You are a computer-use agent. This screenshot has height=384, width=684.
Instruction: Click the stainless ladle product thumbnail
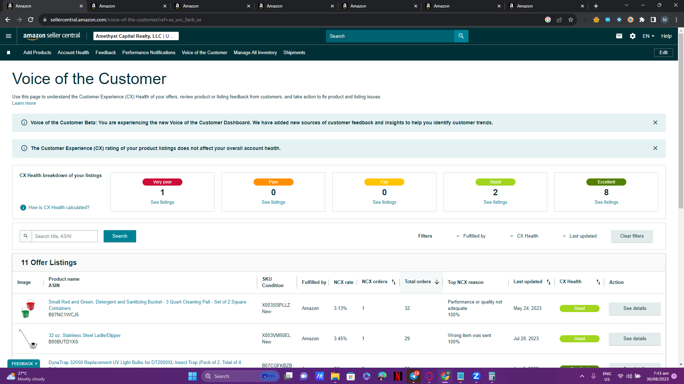tap(28, 339)
